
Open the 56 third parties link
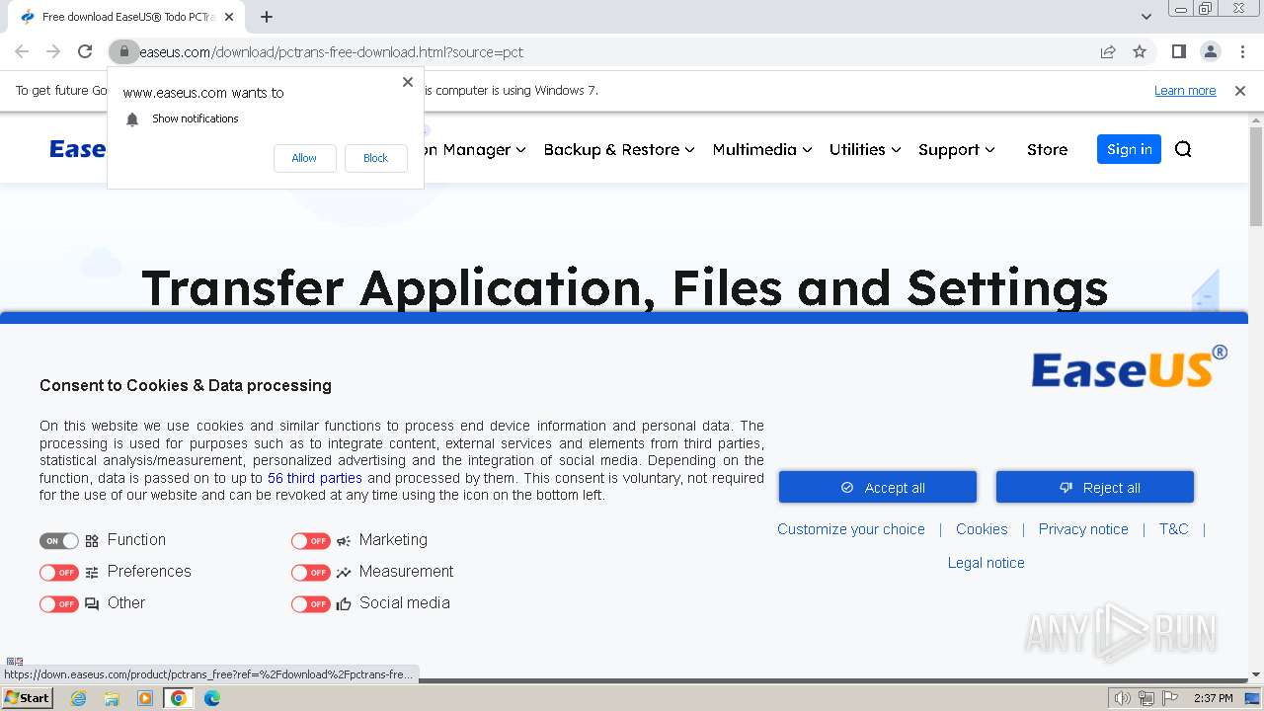315,478
